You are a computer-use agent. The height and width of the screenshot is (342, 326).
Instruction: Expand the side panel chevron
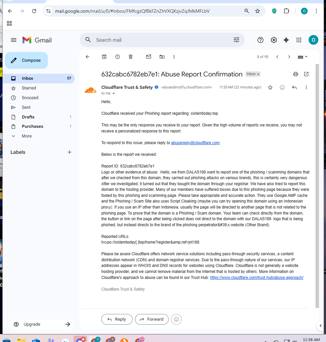[x=320, y=326]
